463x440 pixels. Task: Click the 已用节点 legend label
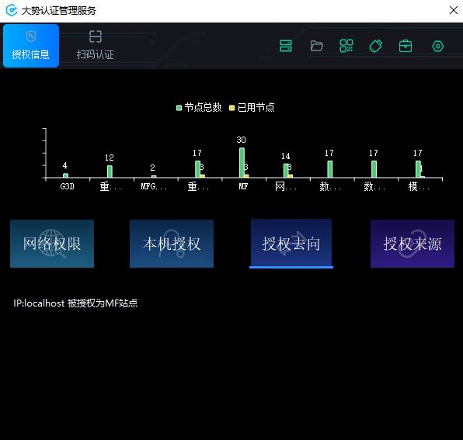tap(256, 107)
